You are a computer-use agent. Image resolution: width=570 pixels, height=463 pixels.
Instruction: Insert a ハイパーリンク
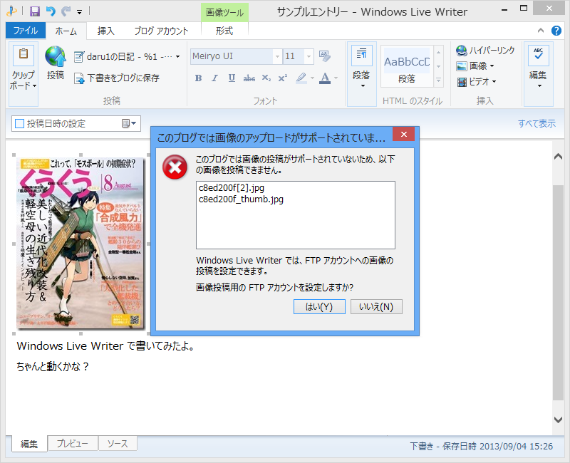(x=485, y=50)
